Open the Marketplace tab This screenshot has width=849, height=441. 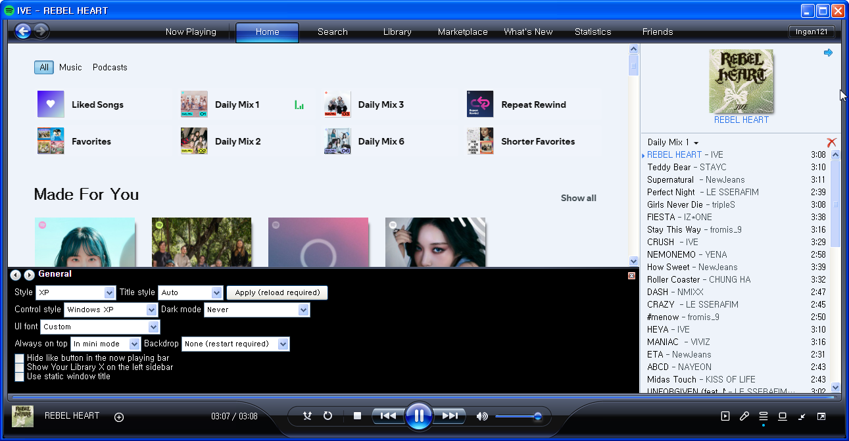[462, 32]
